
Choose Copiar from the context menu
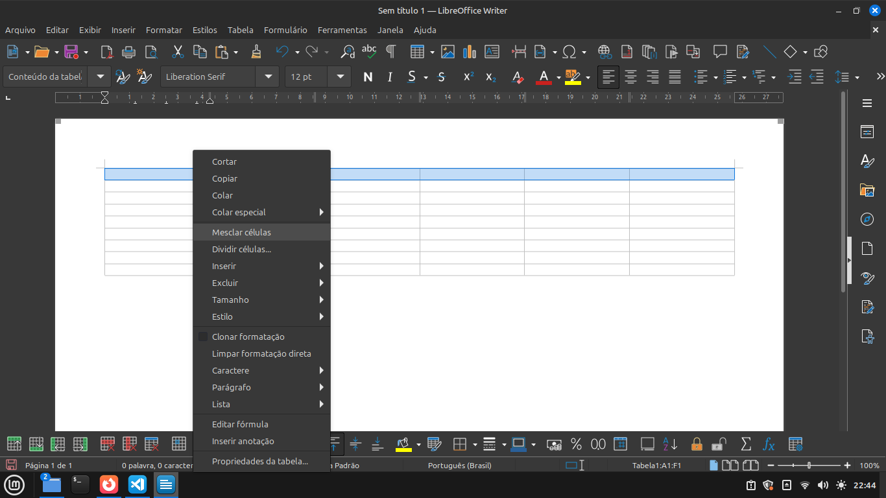(262, 178)
